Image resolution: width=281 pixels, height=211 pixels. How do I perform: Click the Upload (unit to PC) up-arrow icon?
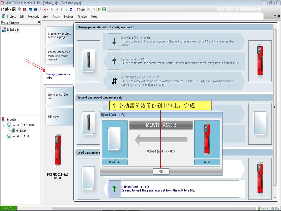point(114,61)
